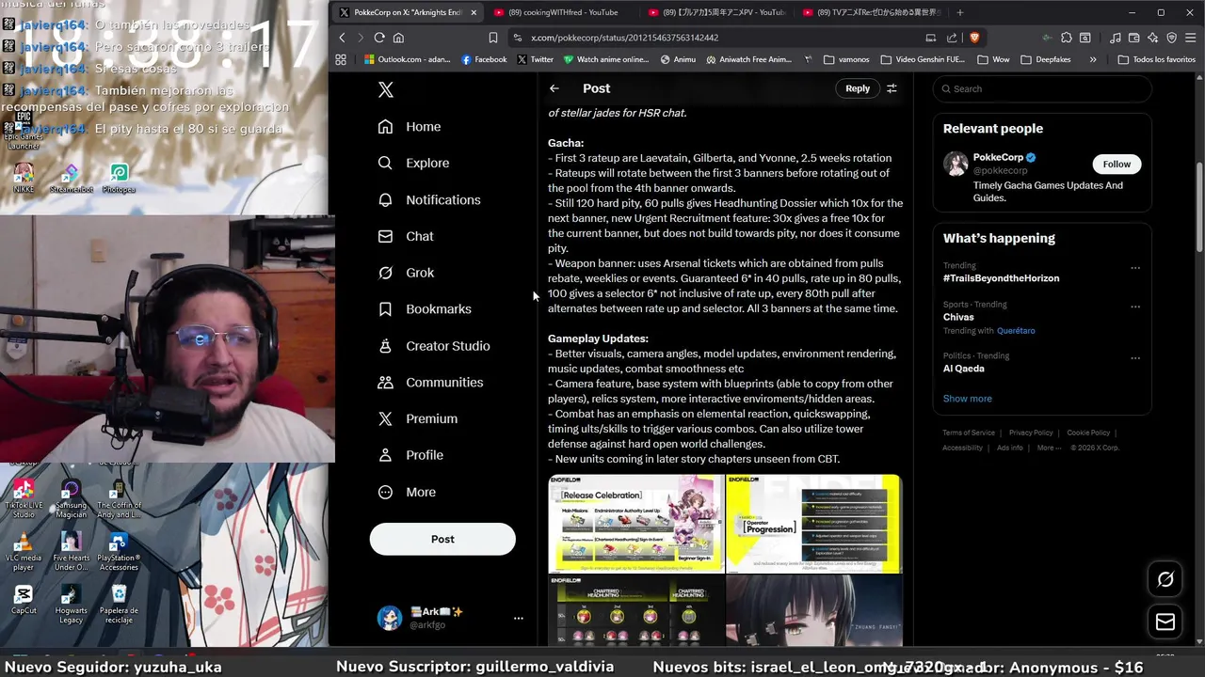Open Chivas trending topic
Screen dimensions: 1205x677
click(x=958, y=317)
